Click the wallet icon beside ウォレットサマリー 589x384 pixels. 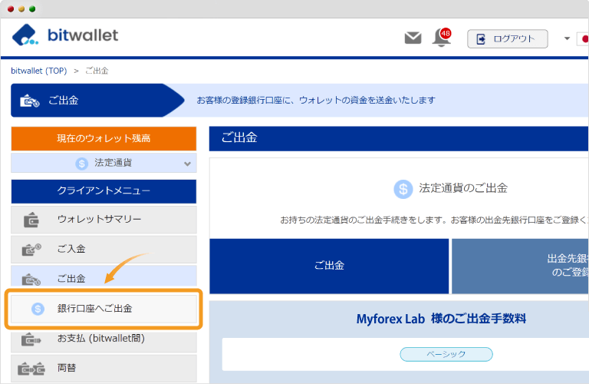(31, 220)
